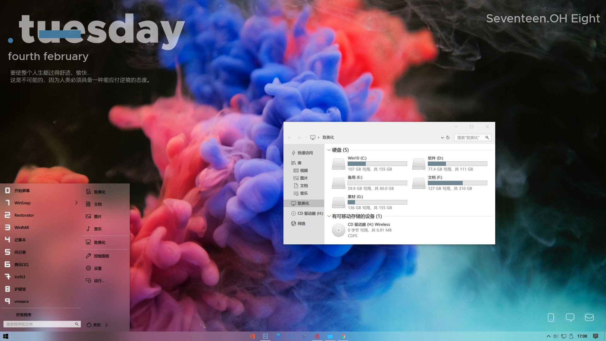This screenshot has height=341, width=606.
Task: Launch vmware from the start menu
Action: (x=41, y=302)
